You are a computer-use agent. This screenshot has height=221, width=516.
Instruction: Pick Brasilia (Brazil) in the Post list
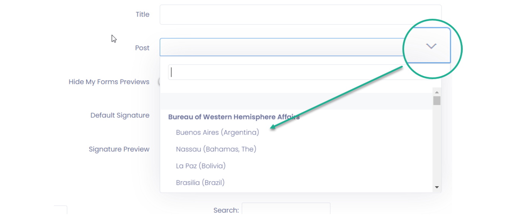200,182
